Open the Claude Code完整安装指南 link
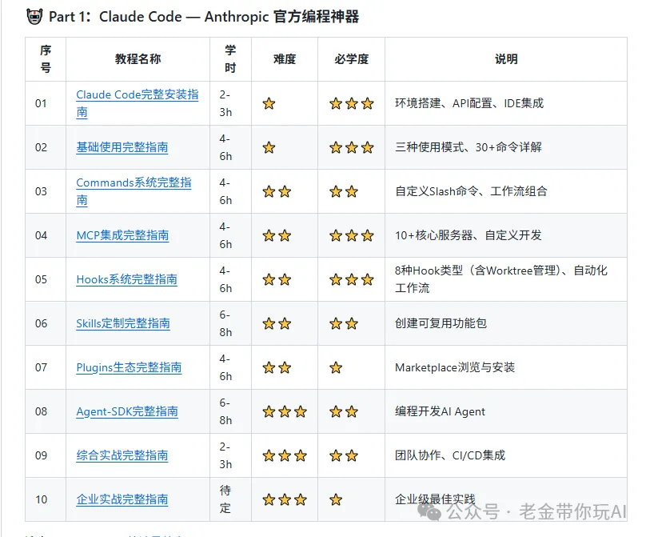The height and width of the screenshot is (537, 646). [137, 94]
